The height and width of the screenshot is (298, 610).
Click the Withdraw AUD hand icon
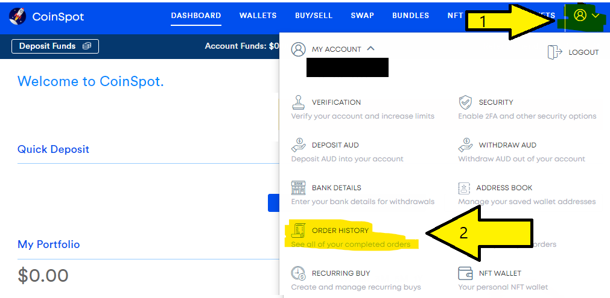click(x=465, y=145)
